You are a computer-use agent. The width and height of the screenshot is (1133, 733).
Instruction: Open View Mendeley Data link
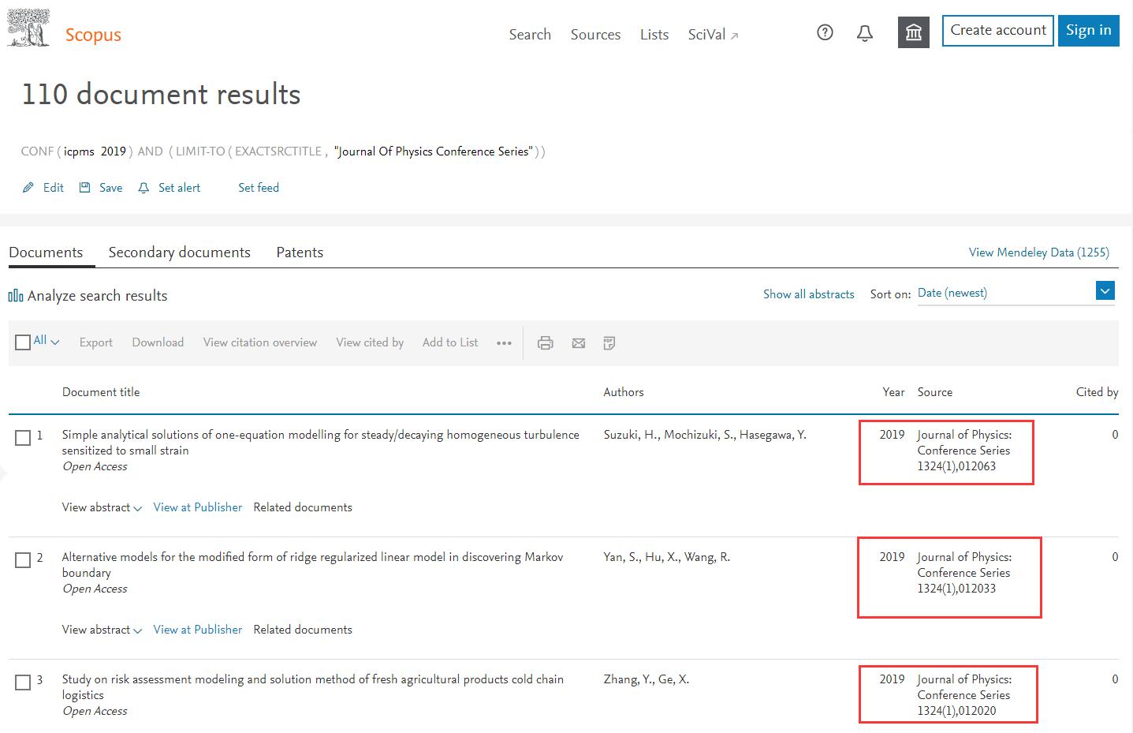[x=1038, y=252]
